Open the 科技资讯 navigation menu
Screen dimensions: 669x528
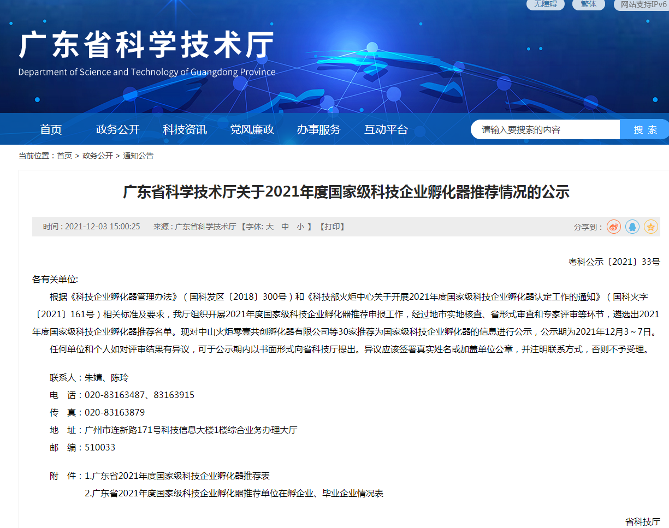185,129
